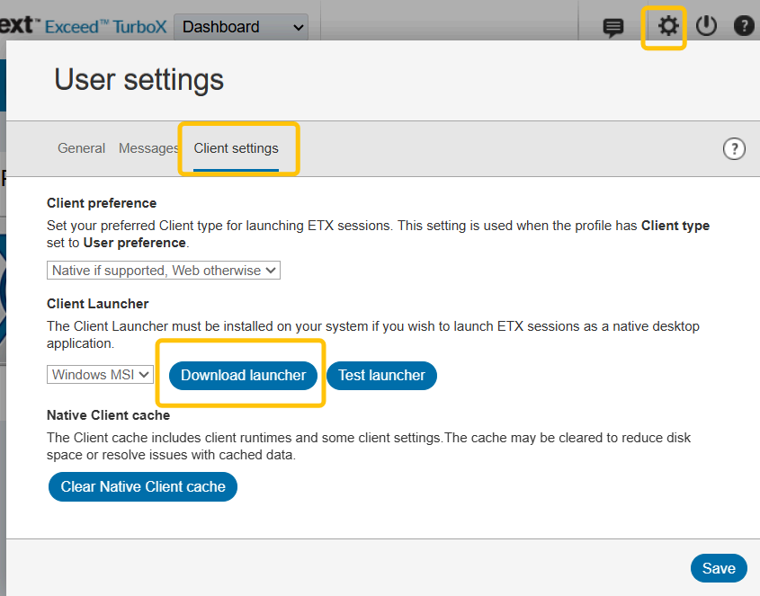Open the Client preference type dropdown
Image resolution: width=760 pixels, height=596 pixels.
pos(164,271)
